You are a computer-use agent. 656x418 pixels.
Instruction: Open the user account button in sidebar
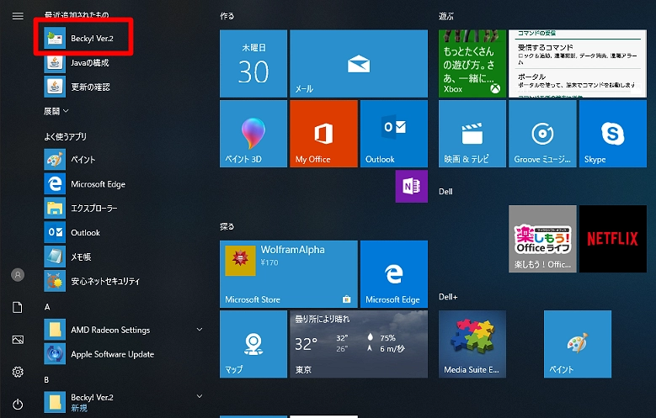(x=18, y=275)
